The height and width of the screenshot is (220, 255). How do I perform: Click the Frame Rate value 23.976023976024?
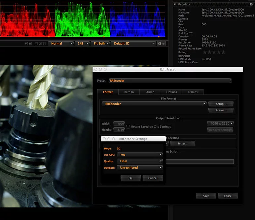213,46
